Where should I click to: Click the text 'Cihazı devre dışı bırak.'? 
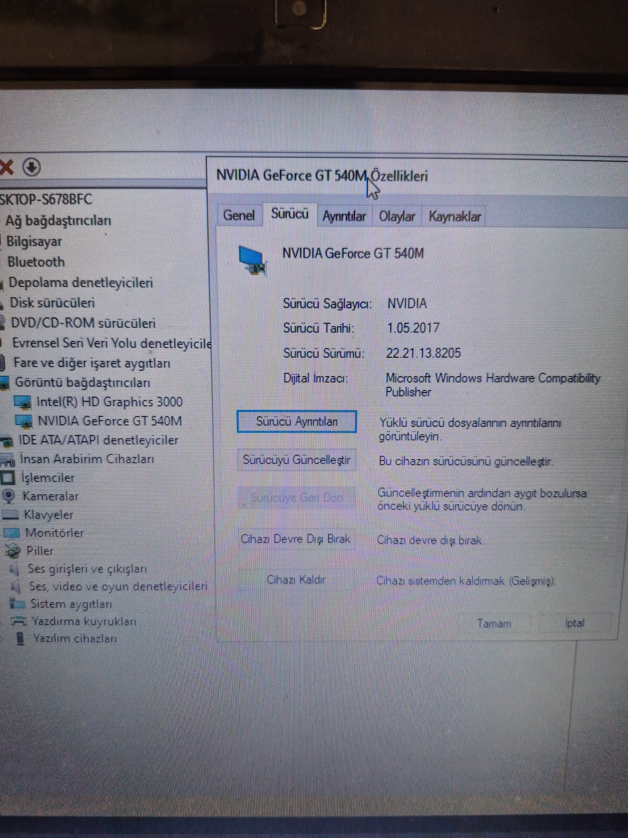point(430,540)
